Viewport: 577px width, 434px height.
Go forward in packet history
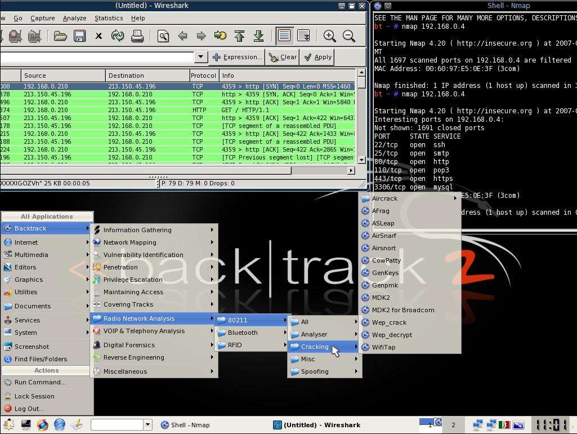coord(201,36)
